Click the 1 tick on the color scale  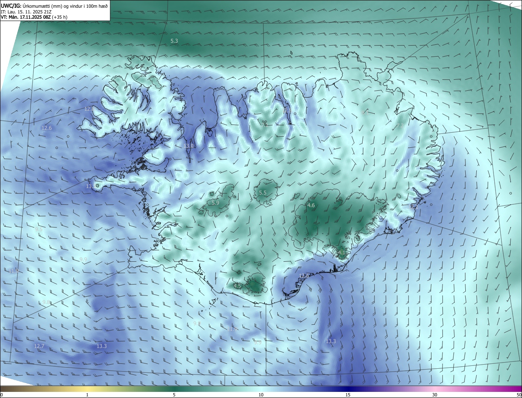(87, 395)
